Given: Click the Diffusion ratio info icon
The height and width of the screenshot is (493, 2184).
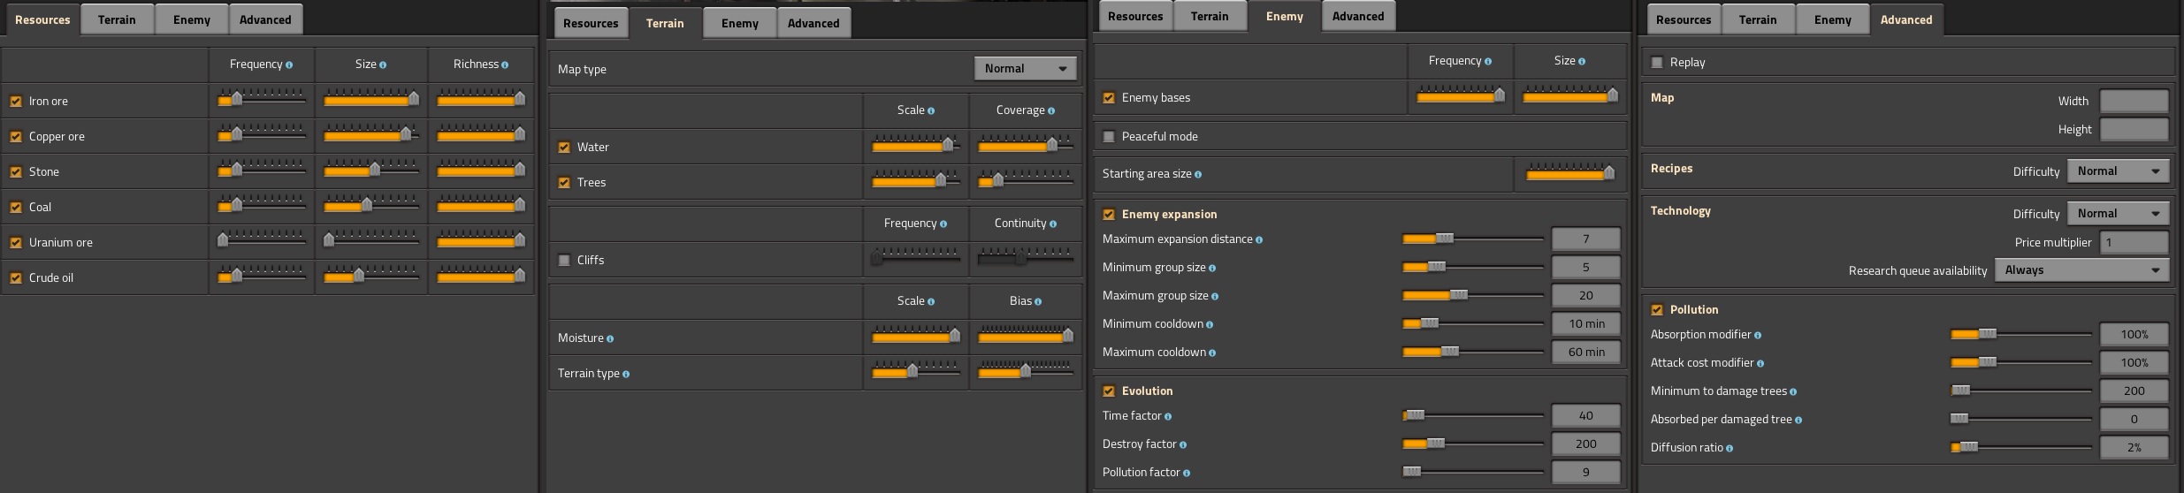Looking at the screenshot, I should pyautogui.click(x=1730, y=448).
